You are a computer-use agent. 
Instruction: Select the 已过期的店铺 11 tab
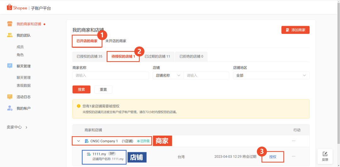157,57
